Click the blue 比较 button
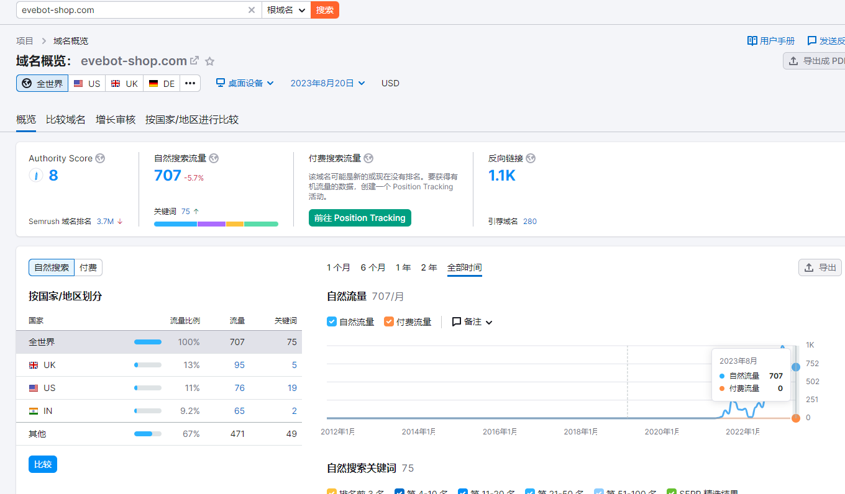The width and height of the screenshot is (845, 494). pyautogui.click(x=43, y=464)
